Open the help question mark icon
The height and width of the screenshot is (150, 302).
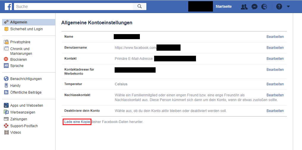[x=279, y=7]
